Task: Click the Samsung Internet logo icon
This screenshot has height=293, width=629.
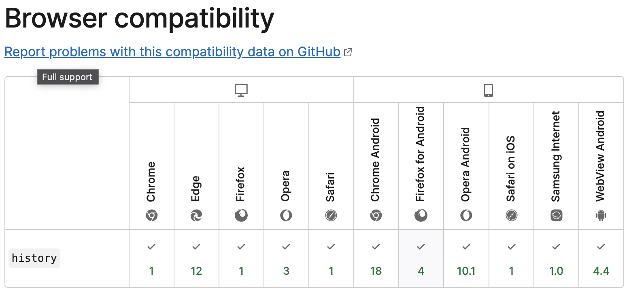Action: (x=557, y=216)
